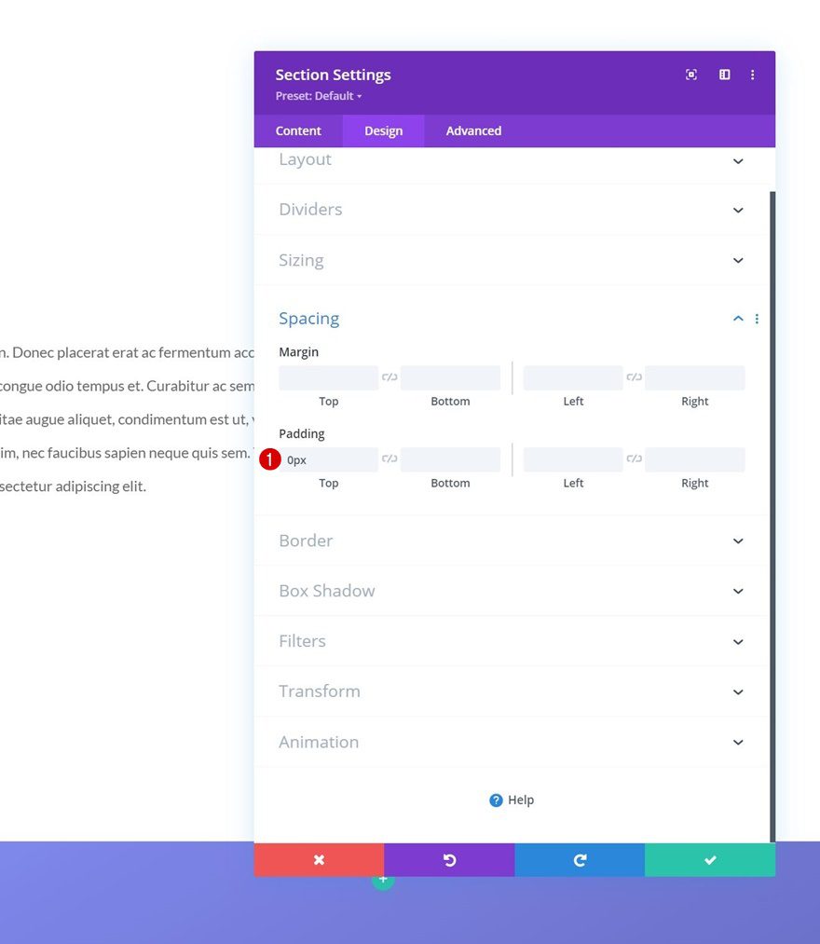
Task: Click the Help question mark icon
Action: click(x=495, y=800)
